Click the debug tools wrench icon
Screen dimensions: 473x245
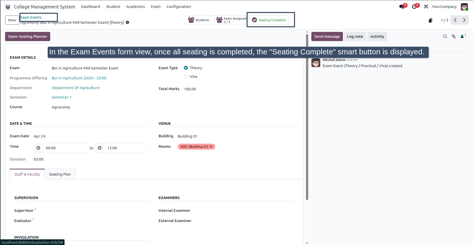pyautogui.click(x=426, y=7)
